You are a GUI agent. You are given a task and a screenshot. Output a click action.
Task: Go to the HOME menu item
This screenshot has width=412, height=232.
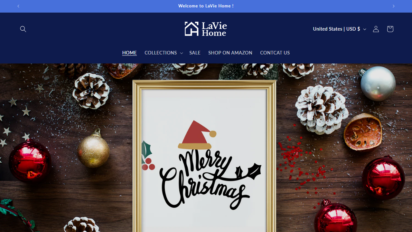tap(129, 53)
